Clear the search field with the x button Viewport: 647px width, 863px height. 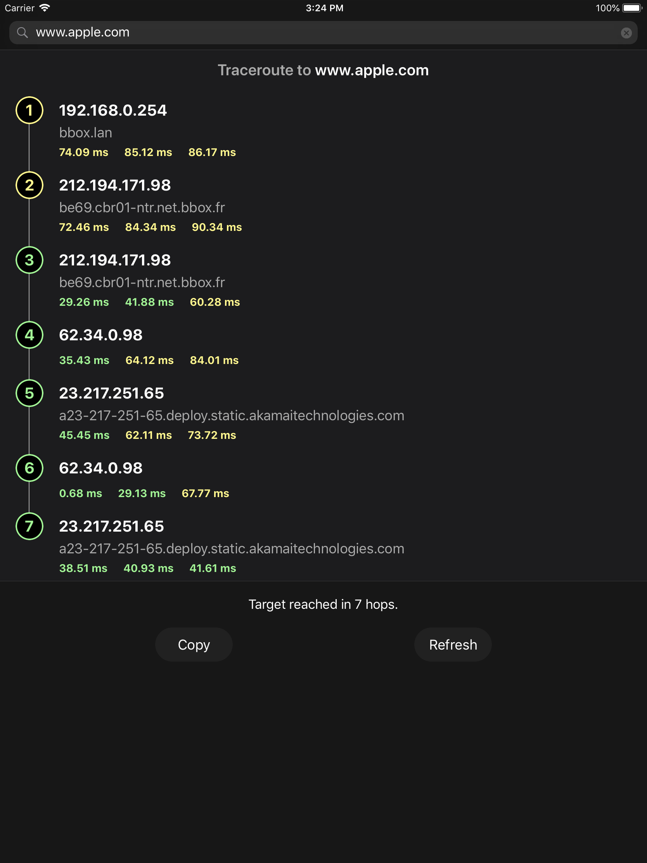tap(627, 33)
